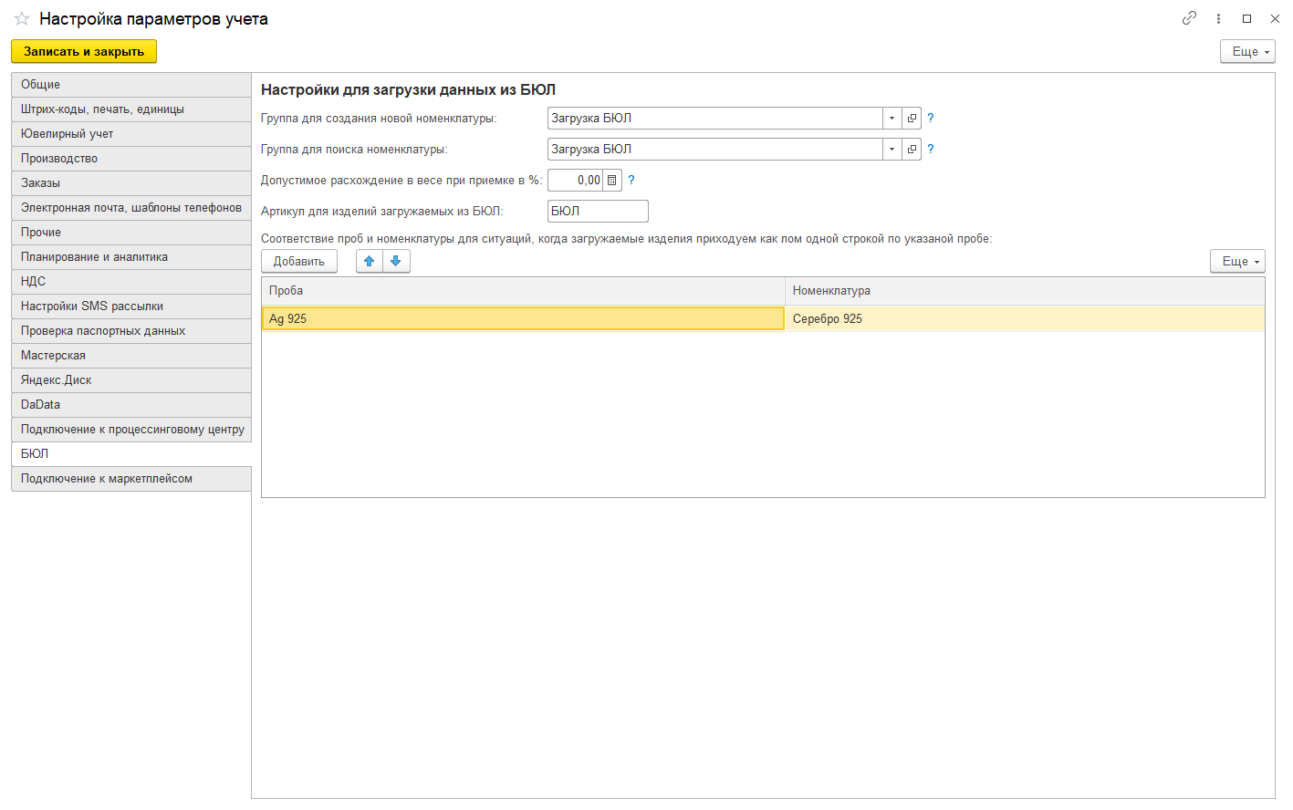Select Прочие tab
This screenshot has width=1293, height=810.
(x=131, y=233)
